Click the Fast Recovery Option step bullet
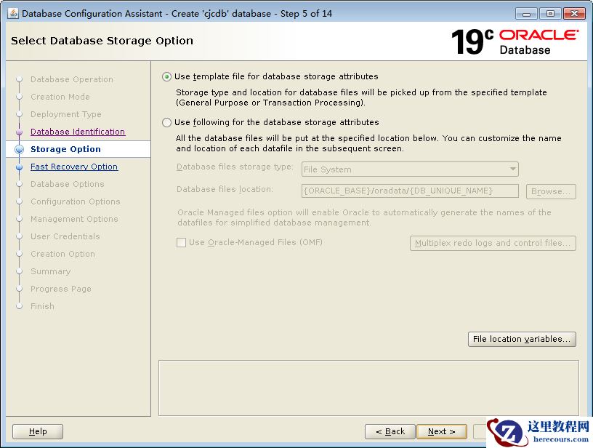Image resolution: width=593 pixels, height=448 pixels. [x=20, y=167]
